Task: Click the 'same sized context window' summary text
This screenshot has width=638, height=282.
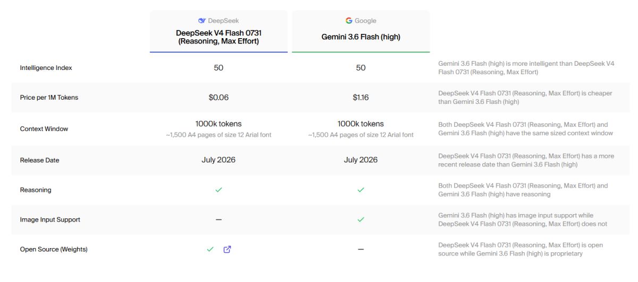Action: pyautogui.click(x=526, y=129)
